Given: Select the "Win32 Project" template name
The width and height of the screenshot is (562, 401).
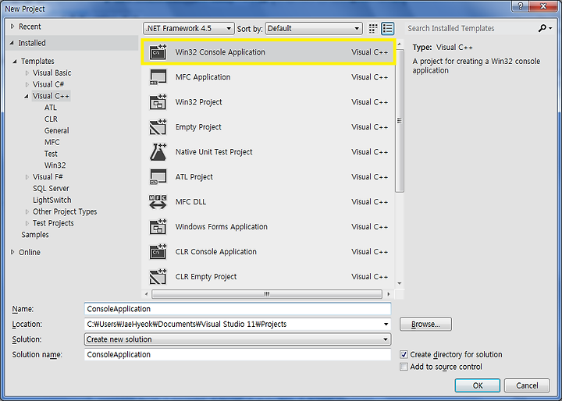Looking at the screenshot, I should 198,102.
